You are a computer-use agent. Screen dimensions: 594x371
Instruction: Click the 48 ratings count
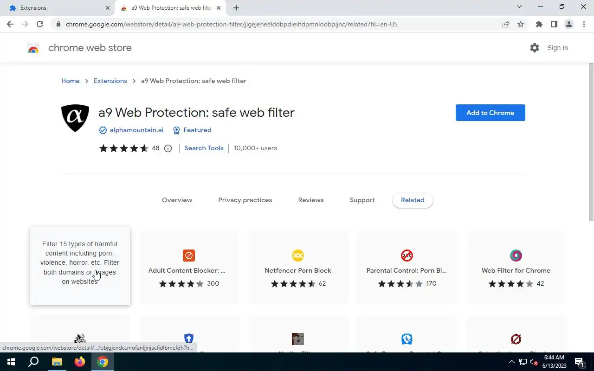[x=155, y=148]
